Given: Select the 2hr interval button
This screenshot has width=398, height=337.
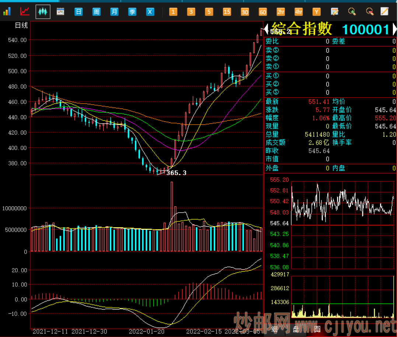Looking at the screenshot, I should (281, 12).
